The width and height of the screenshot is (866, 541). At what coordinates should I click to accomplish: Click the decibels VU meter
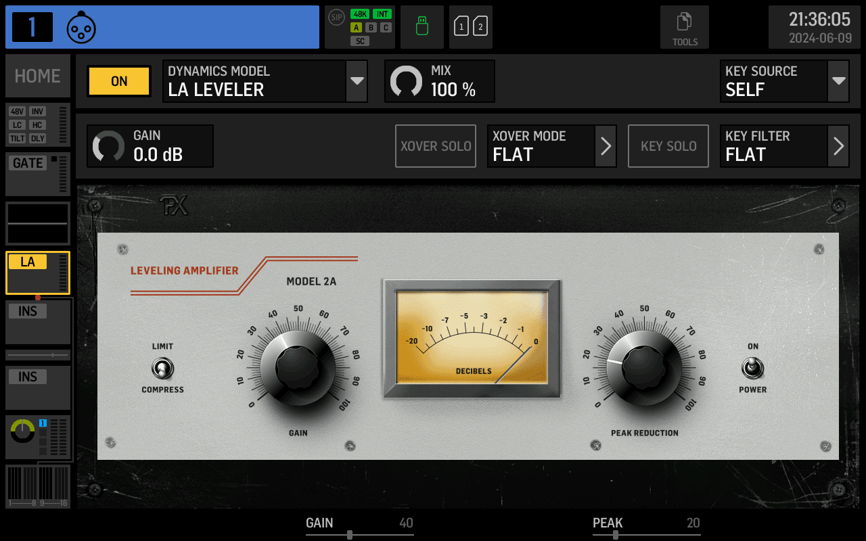coord(472,338)
